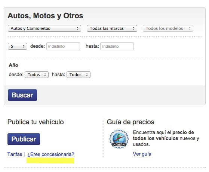Click the Publicar button
The width and height of the screenshot is (209, 172).
[24, 139]
